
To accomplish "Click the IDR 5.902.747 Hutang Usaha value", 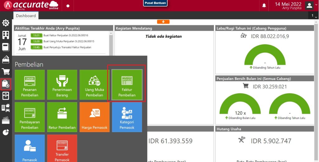I will pos(271,141).
